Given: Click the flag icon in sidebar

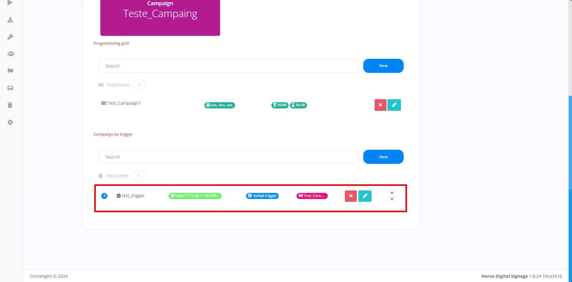Looking at the screenshot, I should [x=10, y=71].
